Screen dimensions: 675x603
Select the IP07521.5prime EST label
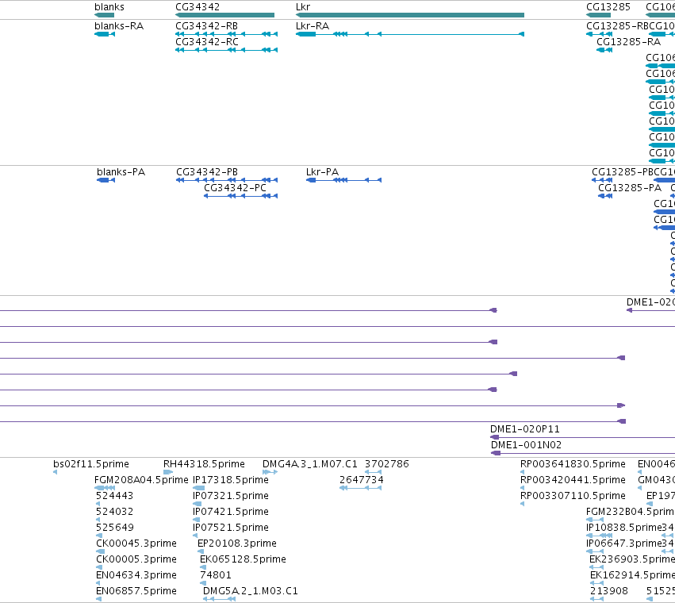pos(231,528)
